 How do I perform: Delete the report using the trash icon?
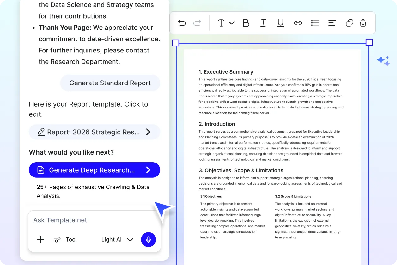point(363,23)
